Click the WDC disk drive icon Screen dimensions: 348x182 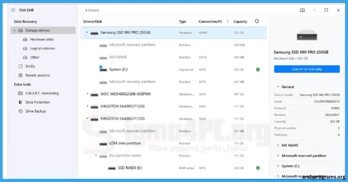coord(94,94)
